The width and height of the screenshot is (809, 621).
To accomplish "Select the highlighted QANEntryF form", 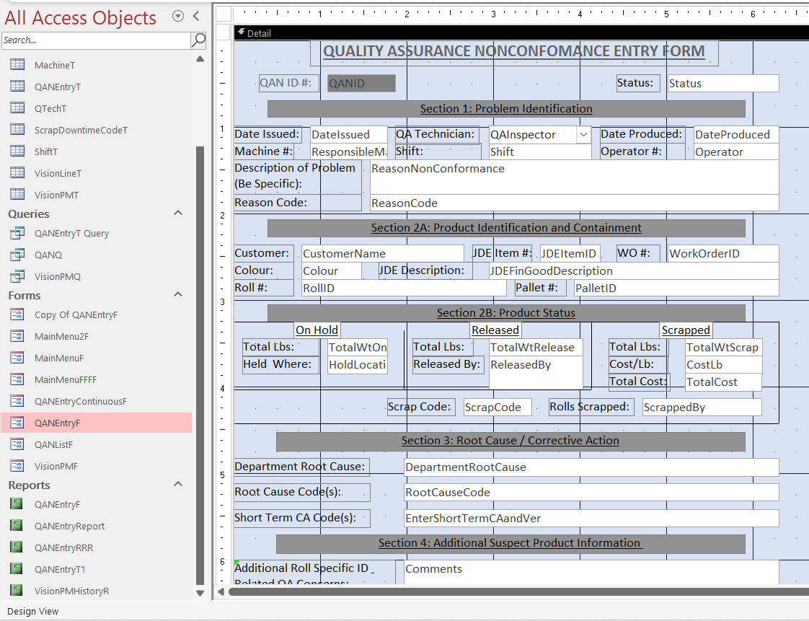I will click(96, 423).
